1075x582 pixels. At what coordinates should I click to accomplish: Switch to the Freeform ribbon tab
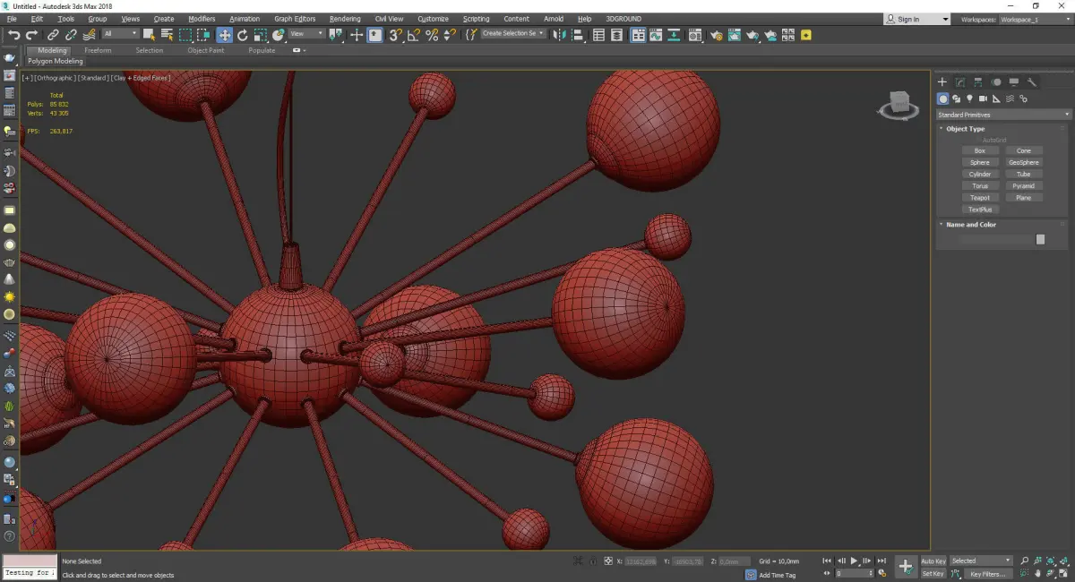[x=98, y=50]
